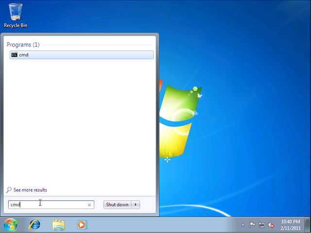Clear the search box with the X
Image resolution: width=311 pixels, height=233 pixels.
[89, 205]
